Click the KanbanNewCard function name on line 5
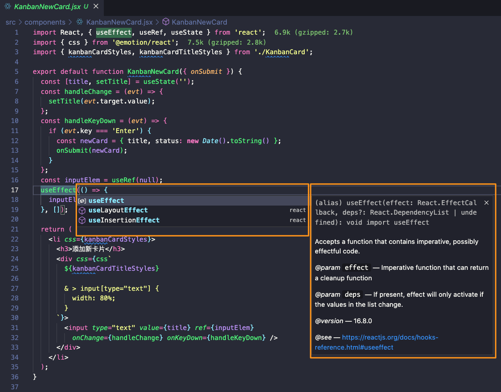 (153, 72)
